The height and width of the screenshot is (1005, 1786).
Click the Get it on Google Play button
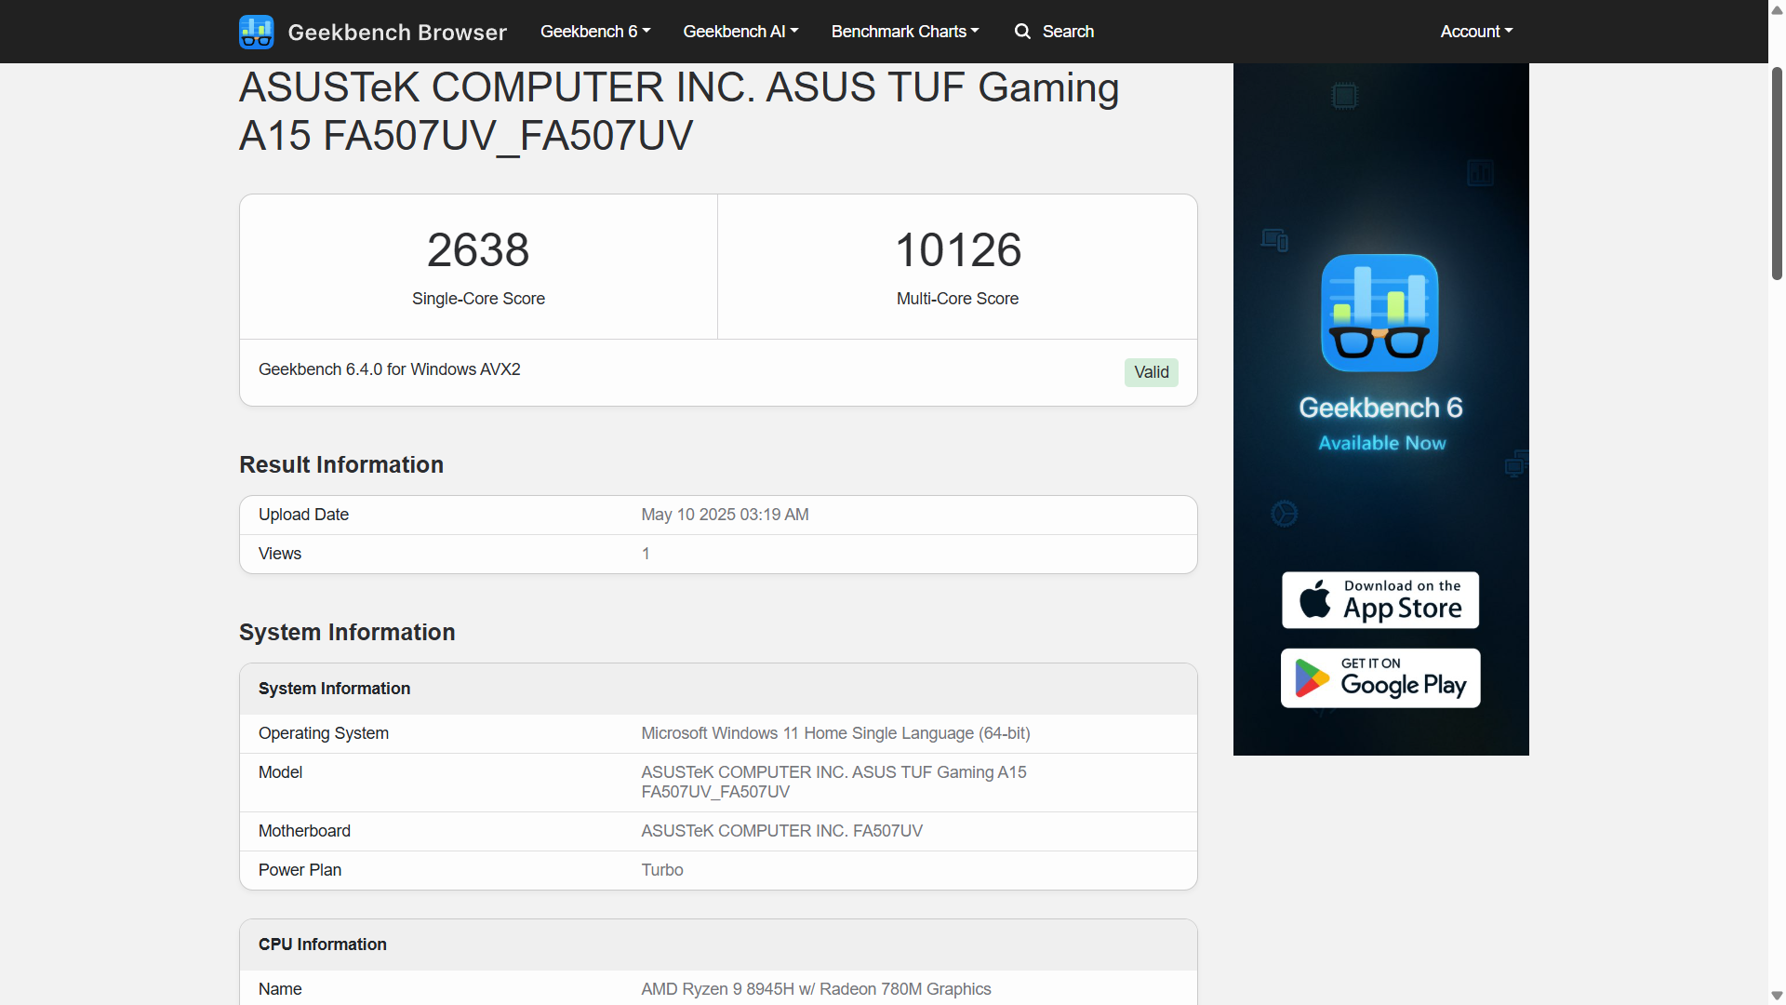click(1380, 678)
